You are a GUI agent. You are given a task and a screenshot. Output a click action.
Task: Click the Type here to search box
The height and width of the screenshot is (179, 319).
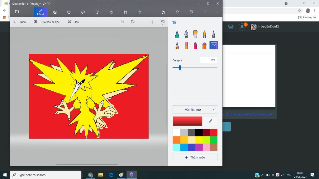click(45, 175)
